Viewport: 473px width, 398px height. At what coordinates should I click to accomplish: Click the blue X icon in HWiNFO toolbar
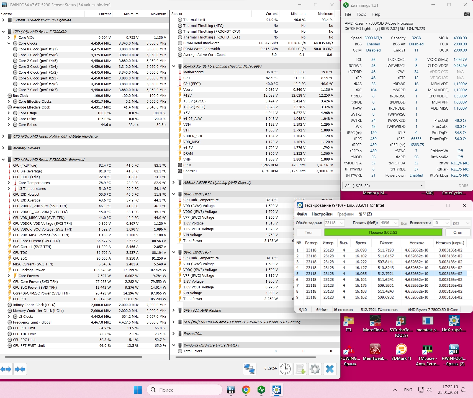click(x=330, y=369)
